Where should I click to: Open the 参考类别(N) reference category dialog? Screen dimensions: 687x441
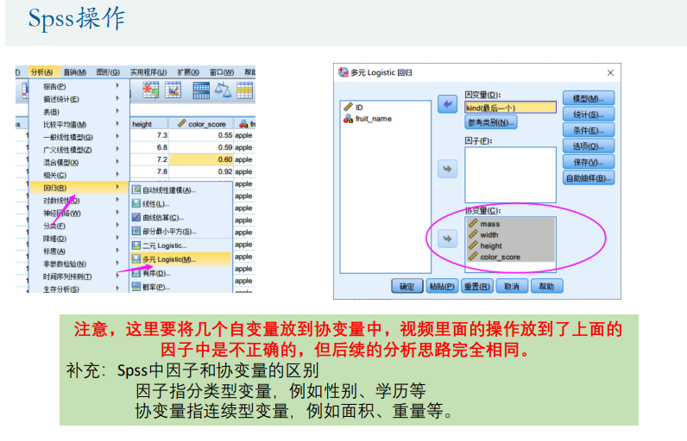point(490,122)
